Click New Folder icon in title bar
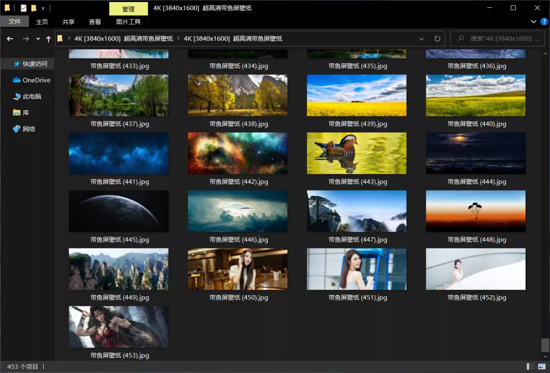The height and width of the screenshot is (373, 550). click(34, 8)
